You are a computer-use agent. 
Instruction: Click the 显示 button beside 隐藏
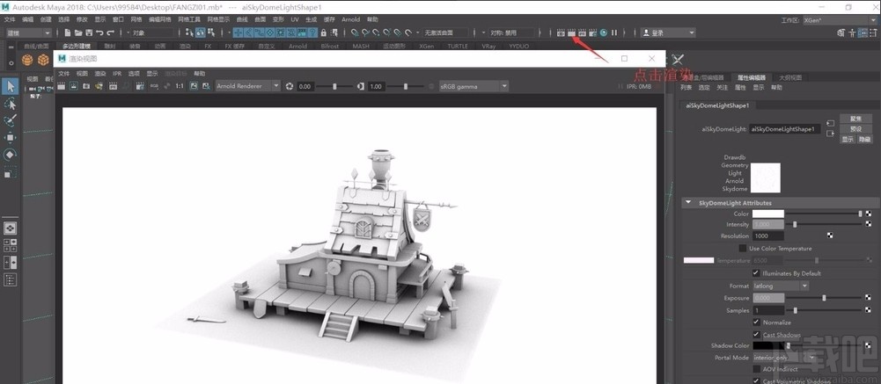point(848,139)
